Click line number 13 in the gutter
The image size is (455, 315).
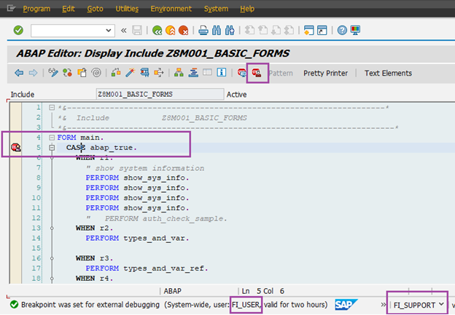[x=36, y=228]
